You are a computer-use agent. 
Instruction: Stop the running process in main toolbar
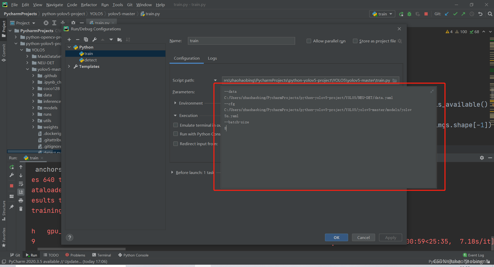pyautogui.click(x=426, y=14)
